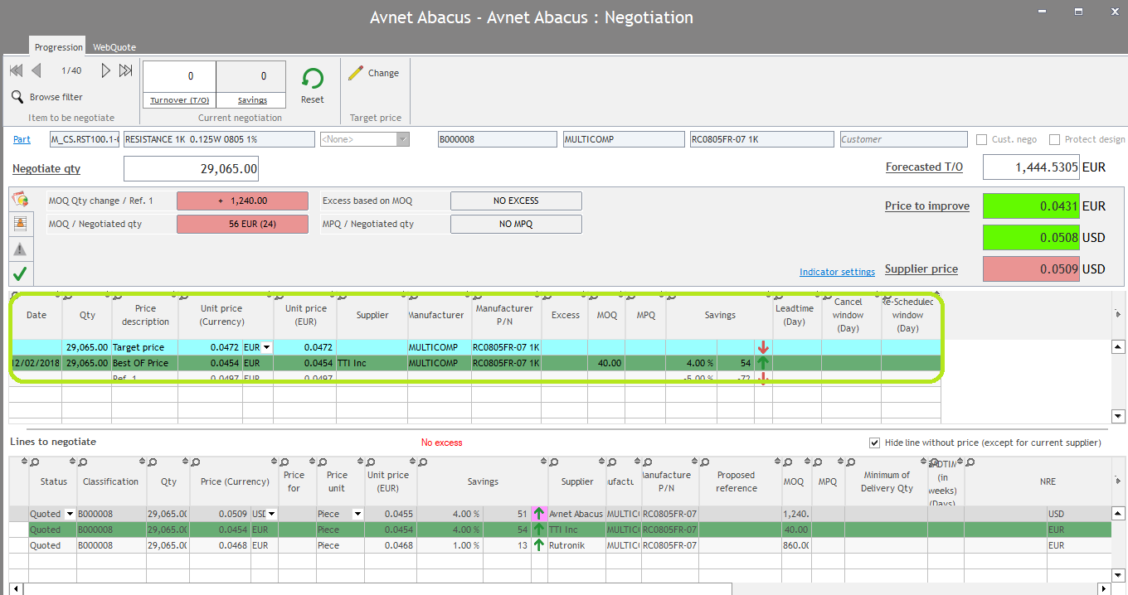Select the Progression tab
Image resolution: width=1128 pixels, height=595 pixels.
click(58, 47)
